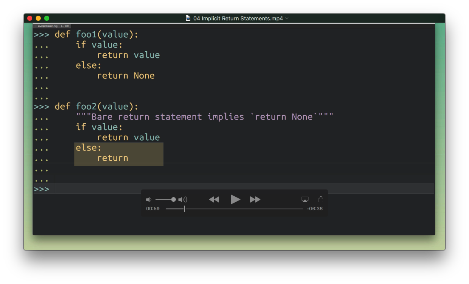Click the playhead on the timeline scrubber
The height and width of the screenshot is (284, 469).
click(x=184, y=209)
